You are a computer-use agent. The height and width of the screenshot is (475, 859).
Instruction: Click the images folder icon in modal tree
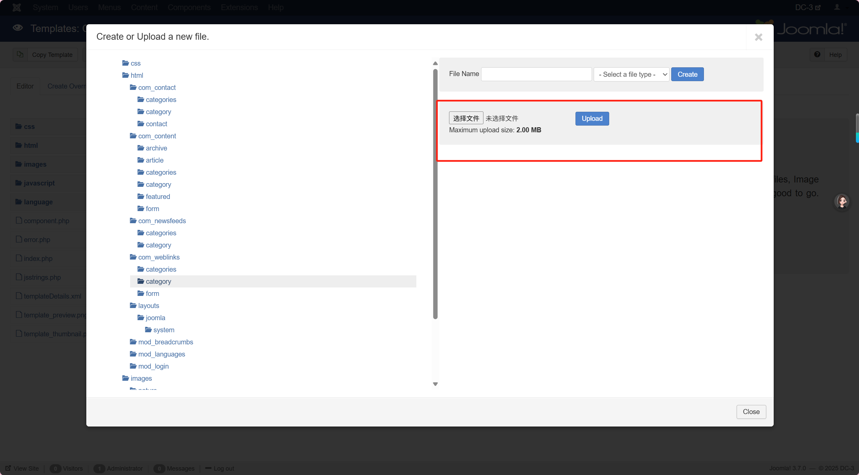(x=125, y=378)
